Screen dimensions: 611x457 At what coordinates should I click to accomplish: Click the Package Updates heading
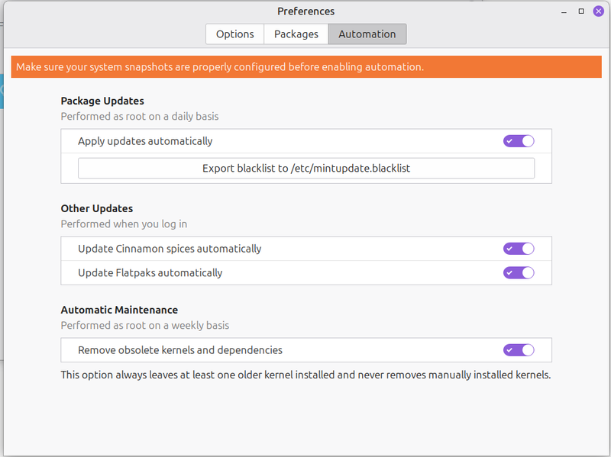click(102, 101)
